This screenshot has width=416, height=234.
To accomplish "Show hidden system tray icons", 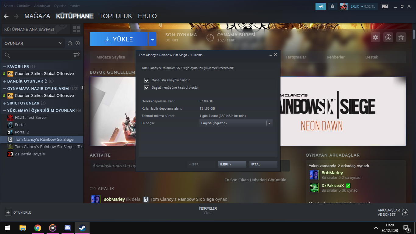I will (377, 228).
